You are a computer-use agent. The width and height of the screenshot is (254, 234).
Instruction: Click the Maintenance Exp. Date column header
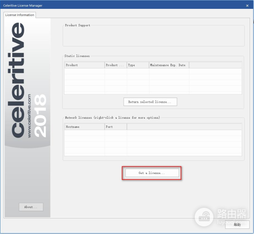pyautogui.click(x=169, y=65)
